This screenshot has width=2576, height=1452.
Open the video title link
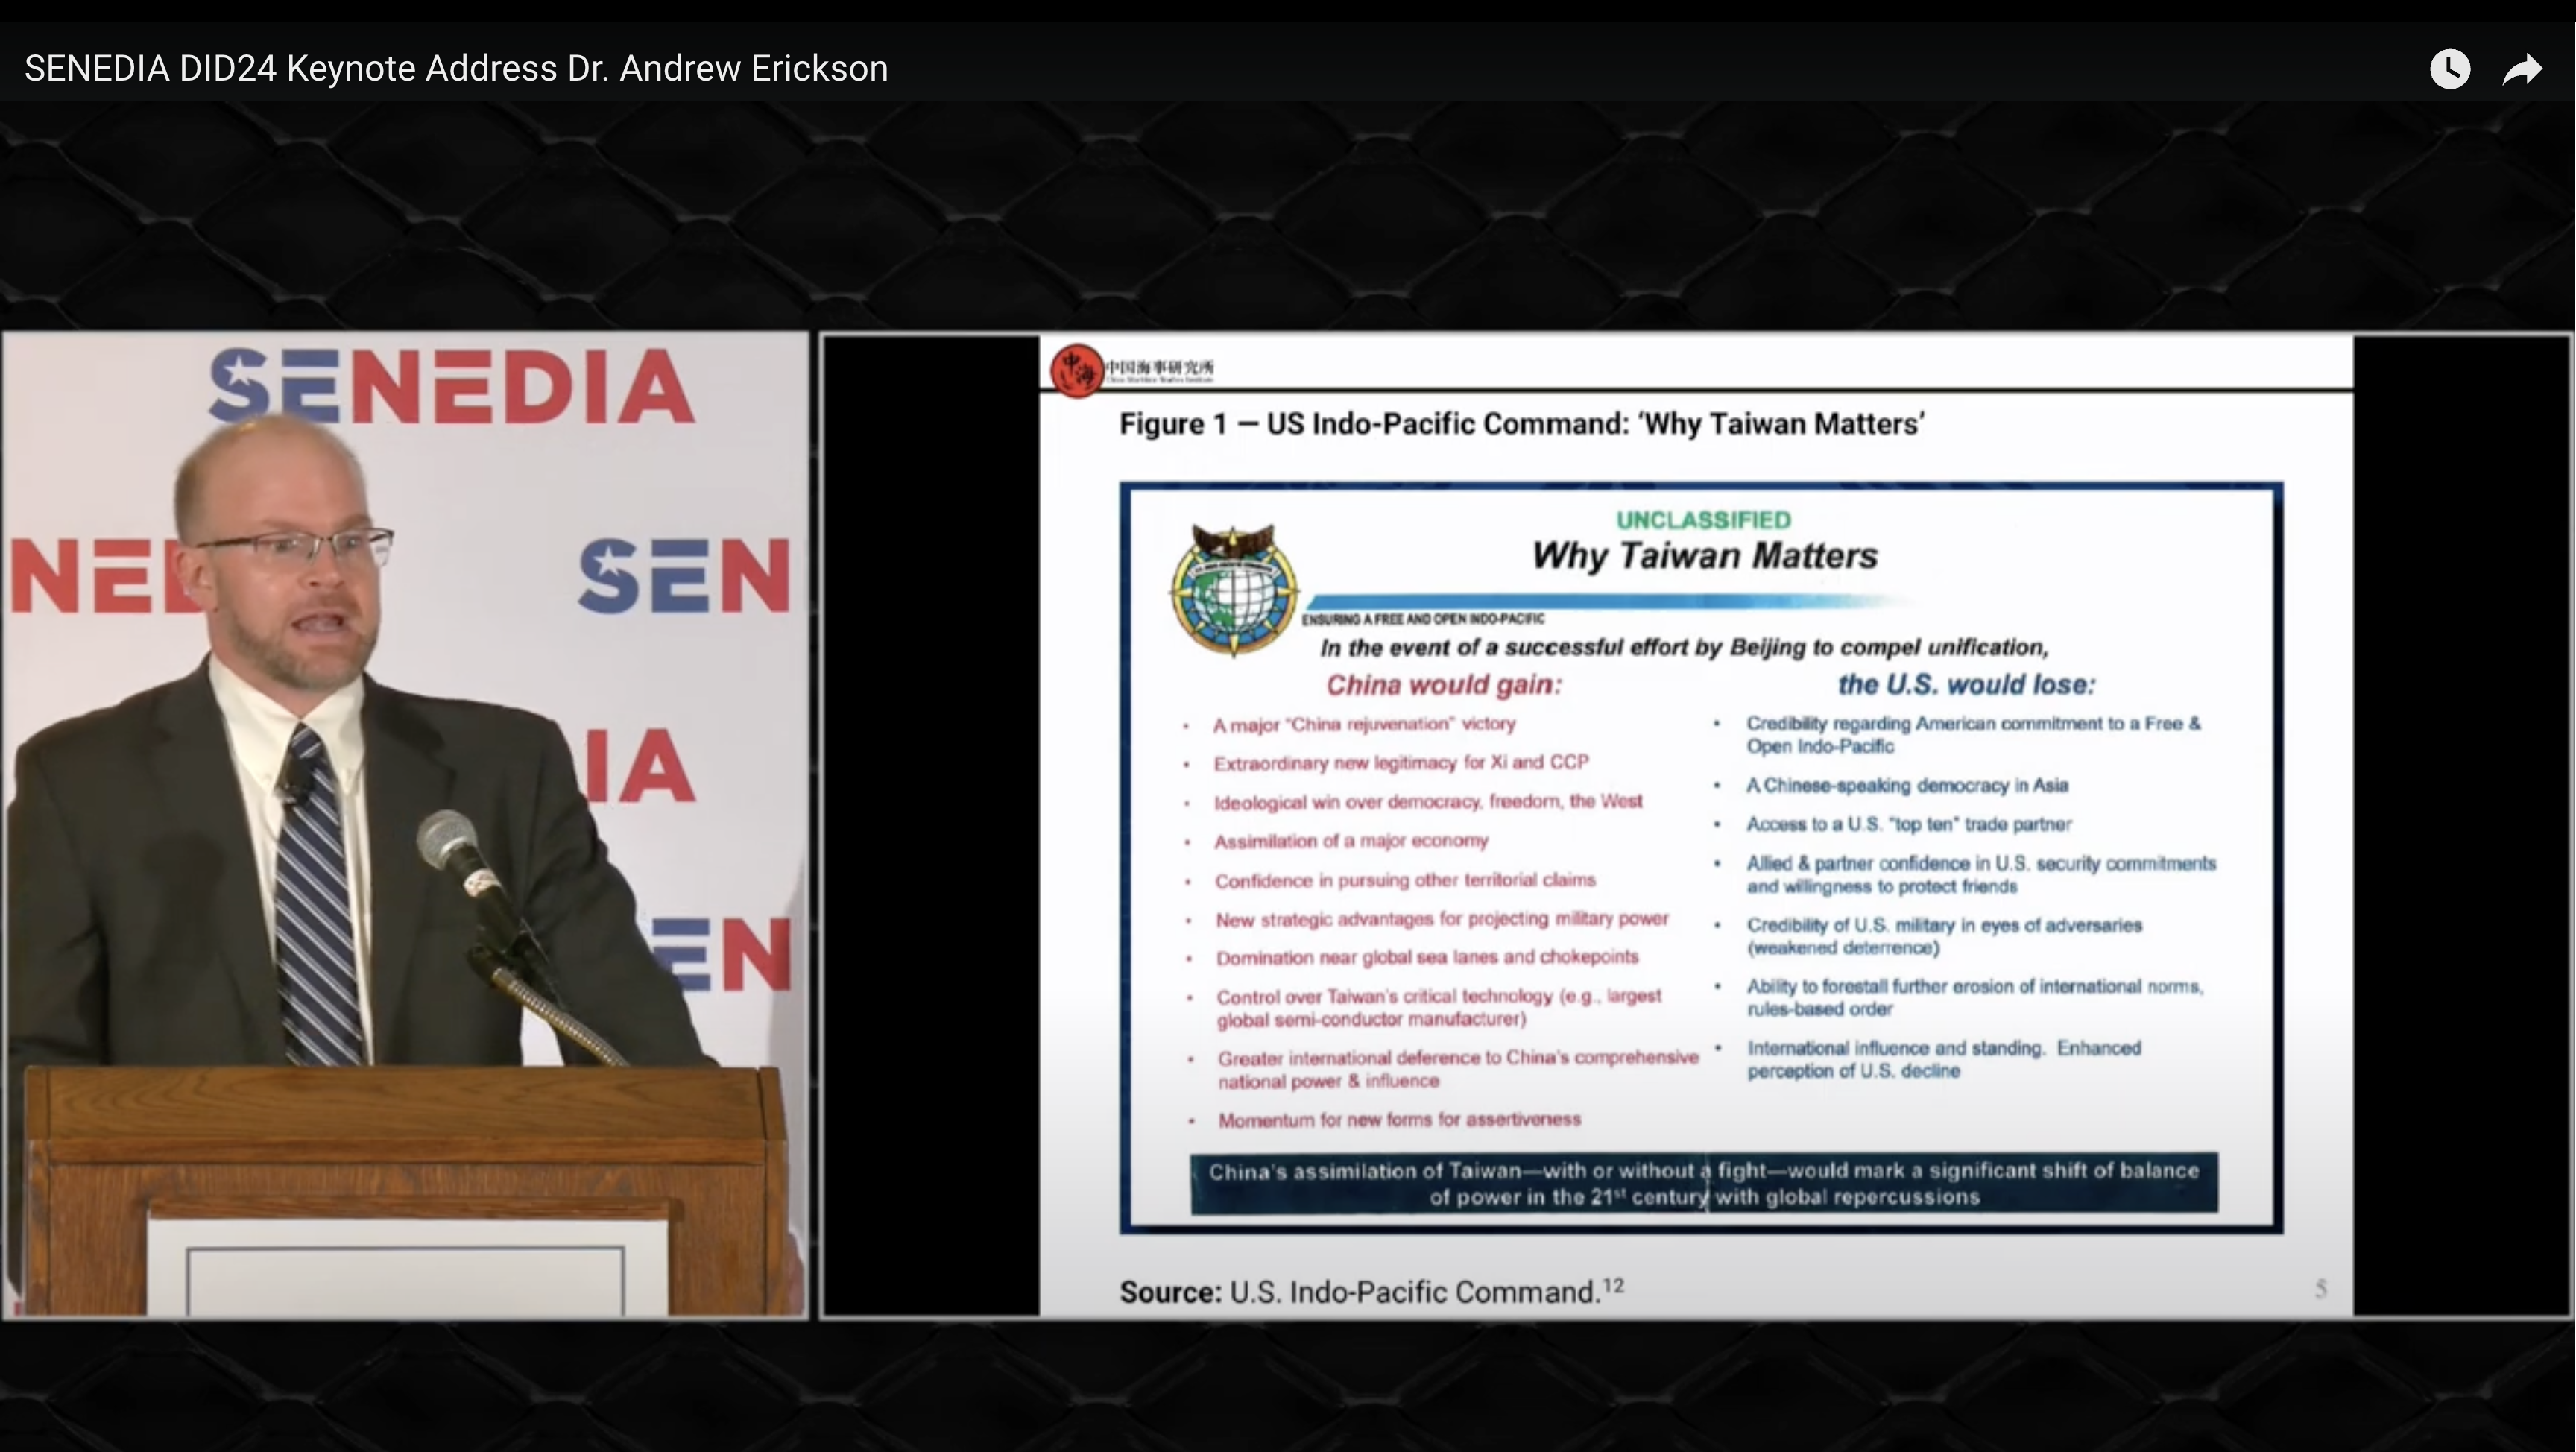coord(456,68)
